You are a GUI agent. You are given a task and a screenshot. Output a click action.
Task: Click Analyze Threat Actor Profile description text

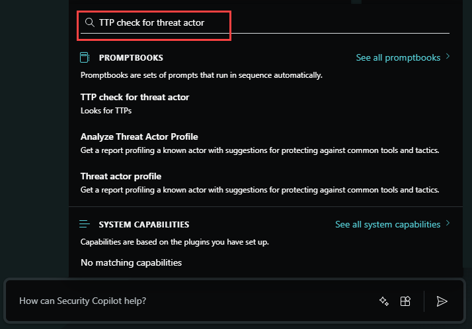point(260,150)
